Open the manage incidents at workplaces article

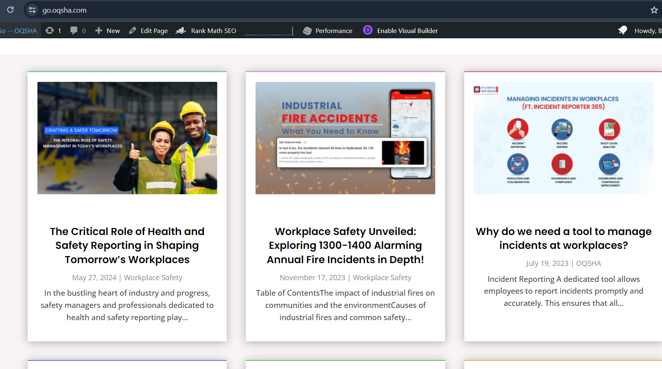pos(563,238)
